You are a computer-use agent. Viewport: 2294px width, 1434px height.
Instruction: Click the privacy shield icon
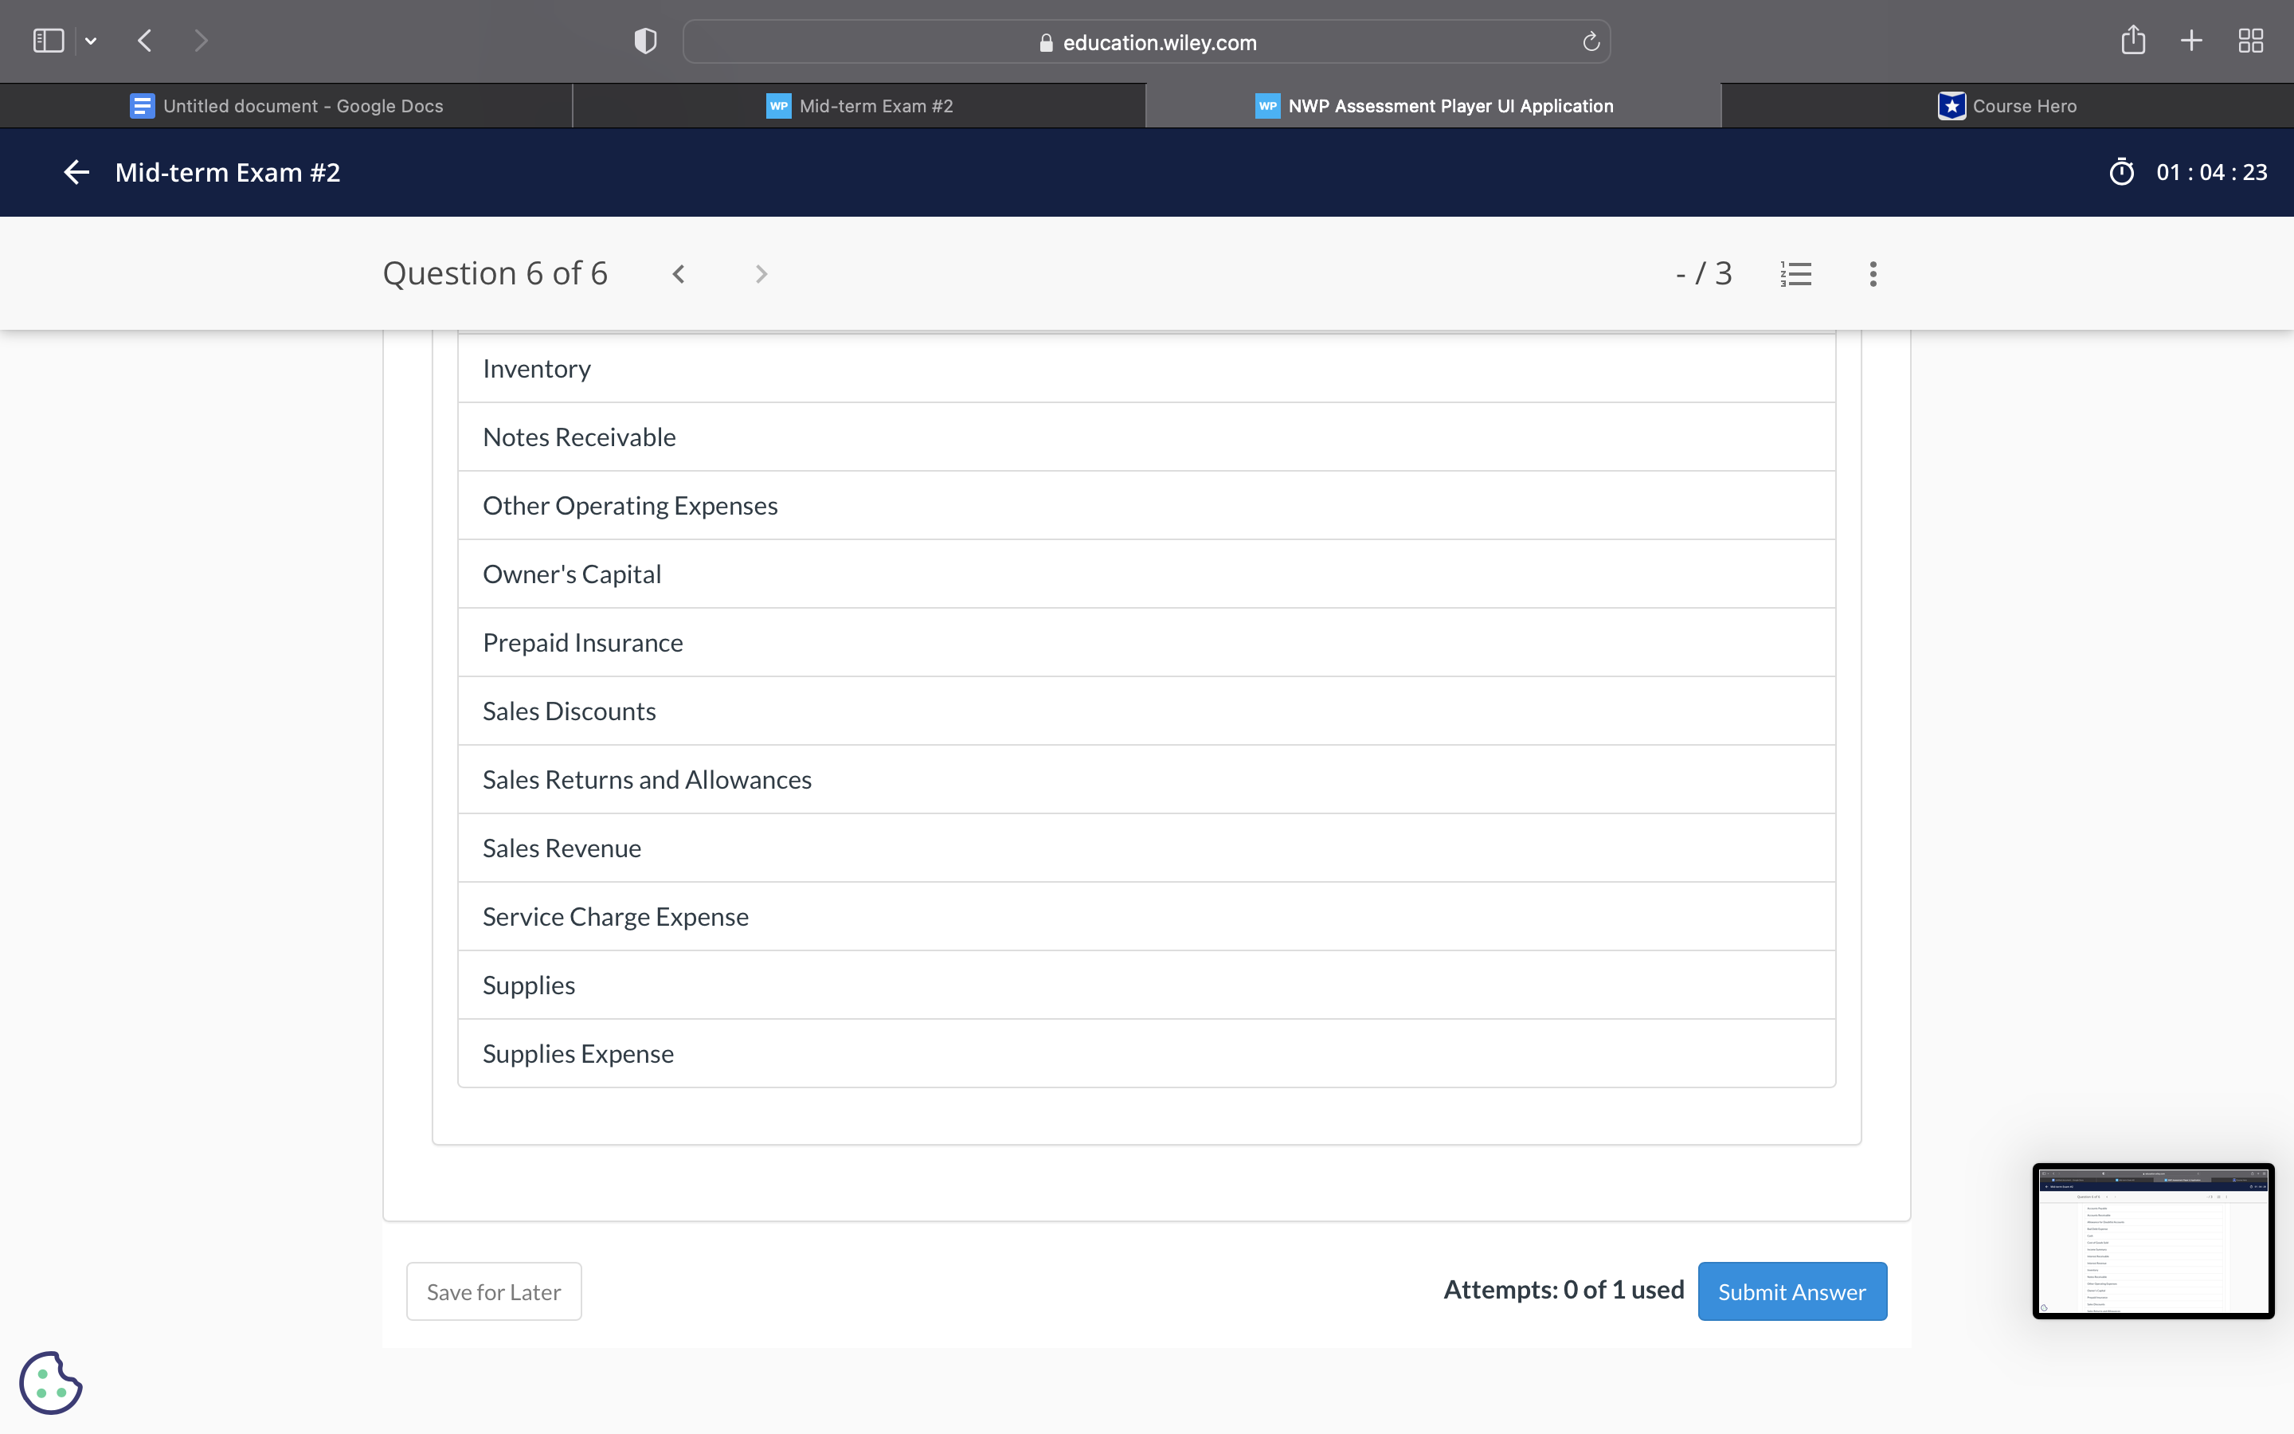click(644, 41)
